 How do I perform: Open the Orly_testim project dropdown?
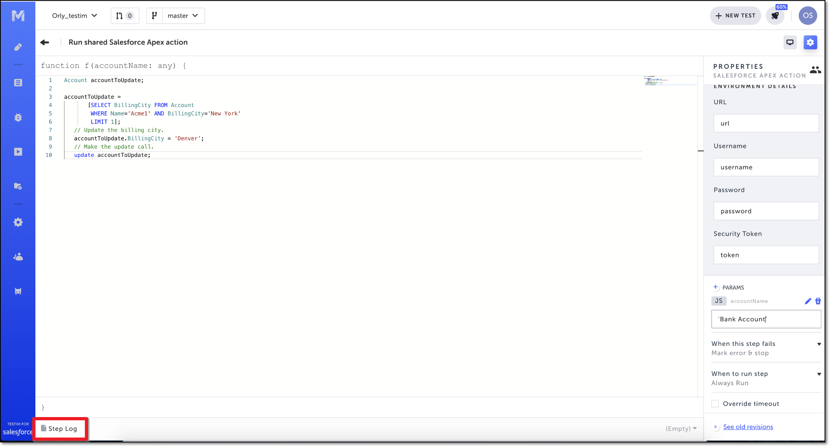pyautogui.click(x=74, y=16)
